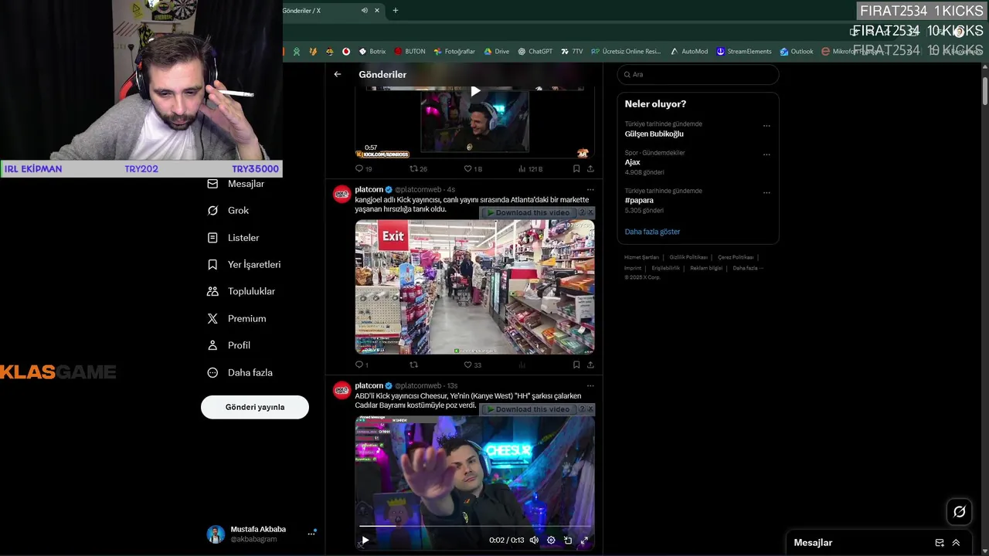Open Premium in the sidebar
This screenshot has width=989, height=556.
pyautogui.click(x=236, y=318)
